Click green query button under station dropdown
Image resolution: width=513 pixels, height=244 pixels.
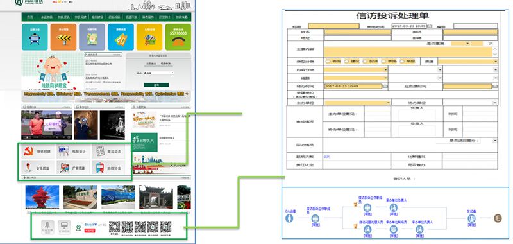tap(156, 85)
